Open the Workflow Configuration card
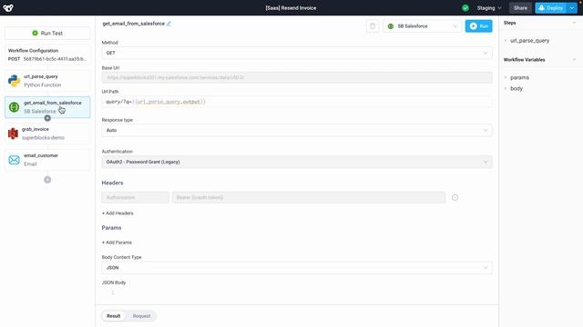The image size is (583, 327). click(47, 54)
